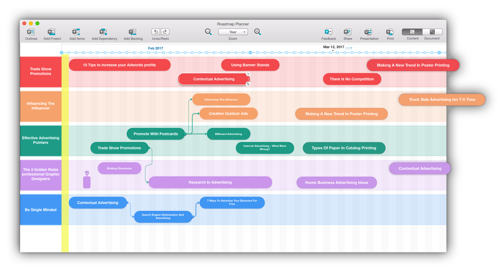Select Search Engine Optimization And Advertising item
504x272 pixels.
point(163,217)
